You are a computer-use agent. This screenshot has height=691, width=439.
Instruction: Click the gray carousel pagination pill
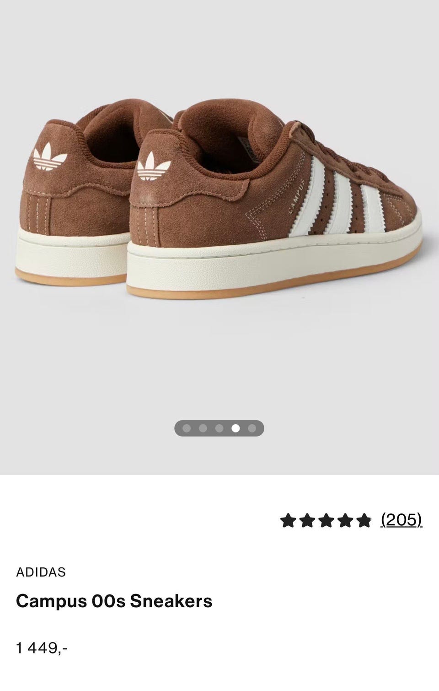pos(219,428)
